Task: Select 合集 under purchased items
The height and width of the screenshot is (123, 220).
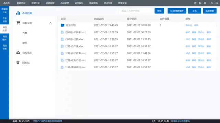Action: pyautogui.click(x=25, y=33)
